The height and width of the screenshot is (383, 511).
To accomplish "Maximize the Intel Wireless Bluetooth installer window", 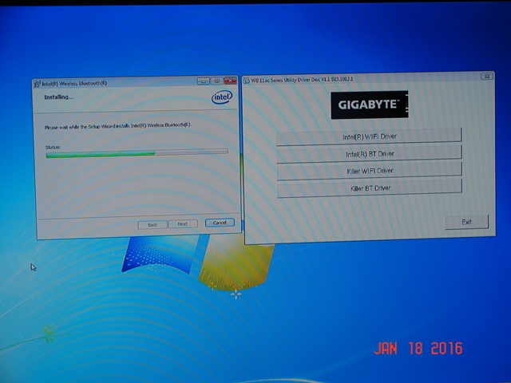I will click(x=216, y=81).
